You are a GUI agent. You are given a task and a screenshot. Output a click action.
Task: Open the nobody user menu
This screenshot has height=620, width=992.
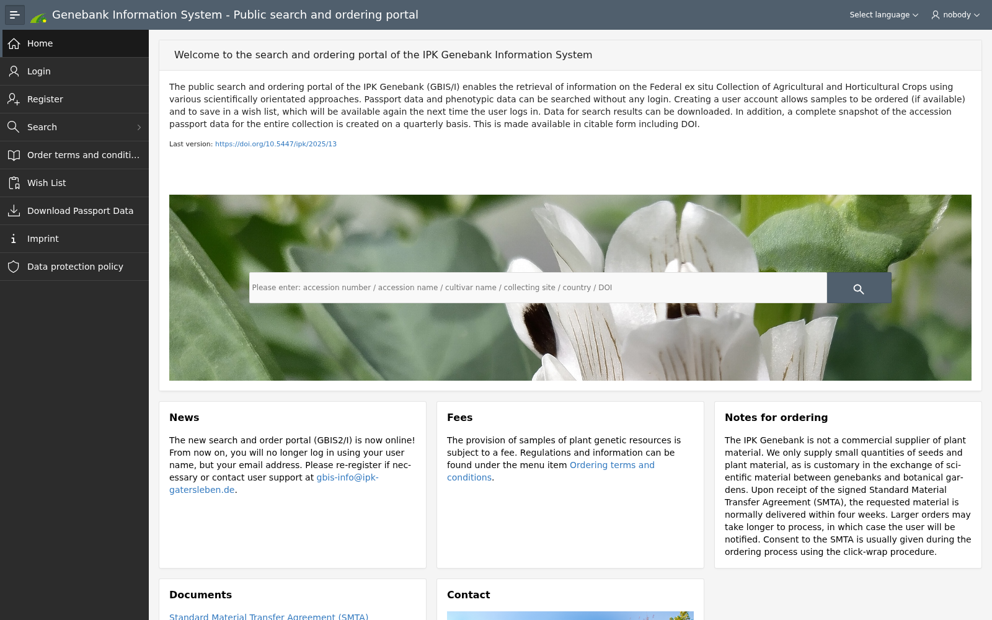point(955,15)
